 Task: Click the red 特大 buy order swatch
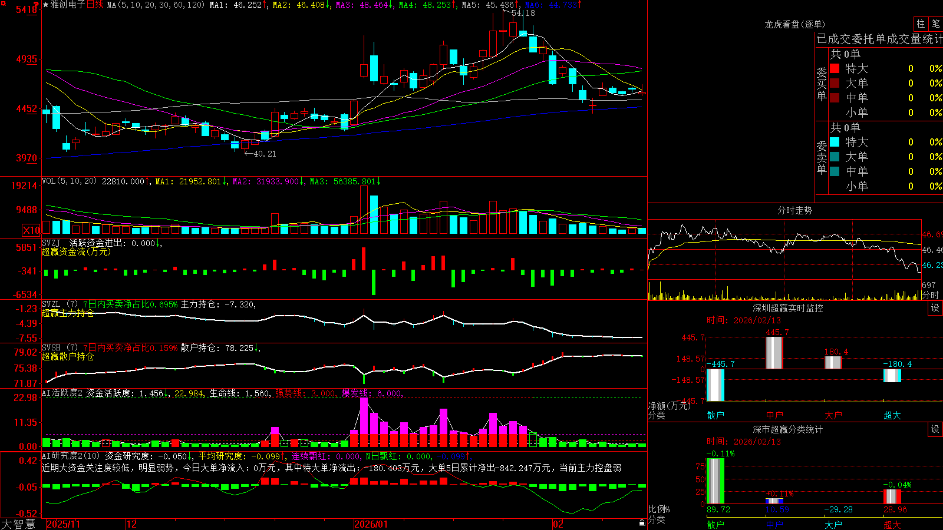pos(835,68)
